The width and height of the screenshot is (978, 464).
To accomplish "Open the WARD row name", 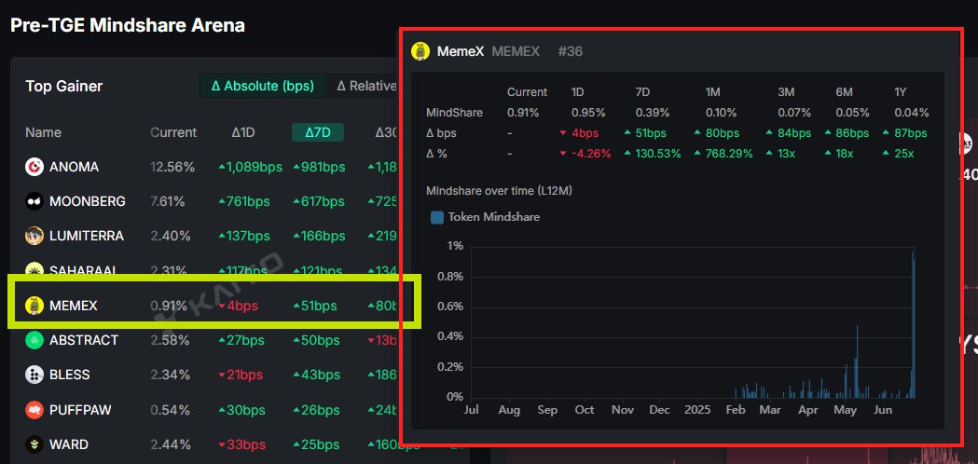I will tap(69, 444).
